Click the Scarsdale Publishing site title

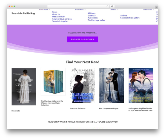tap(23, 13)
